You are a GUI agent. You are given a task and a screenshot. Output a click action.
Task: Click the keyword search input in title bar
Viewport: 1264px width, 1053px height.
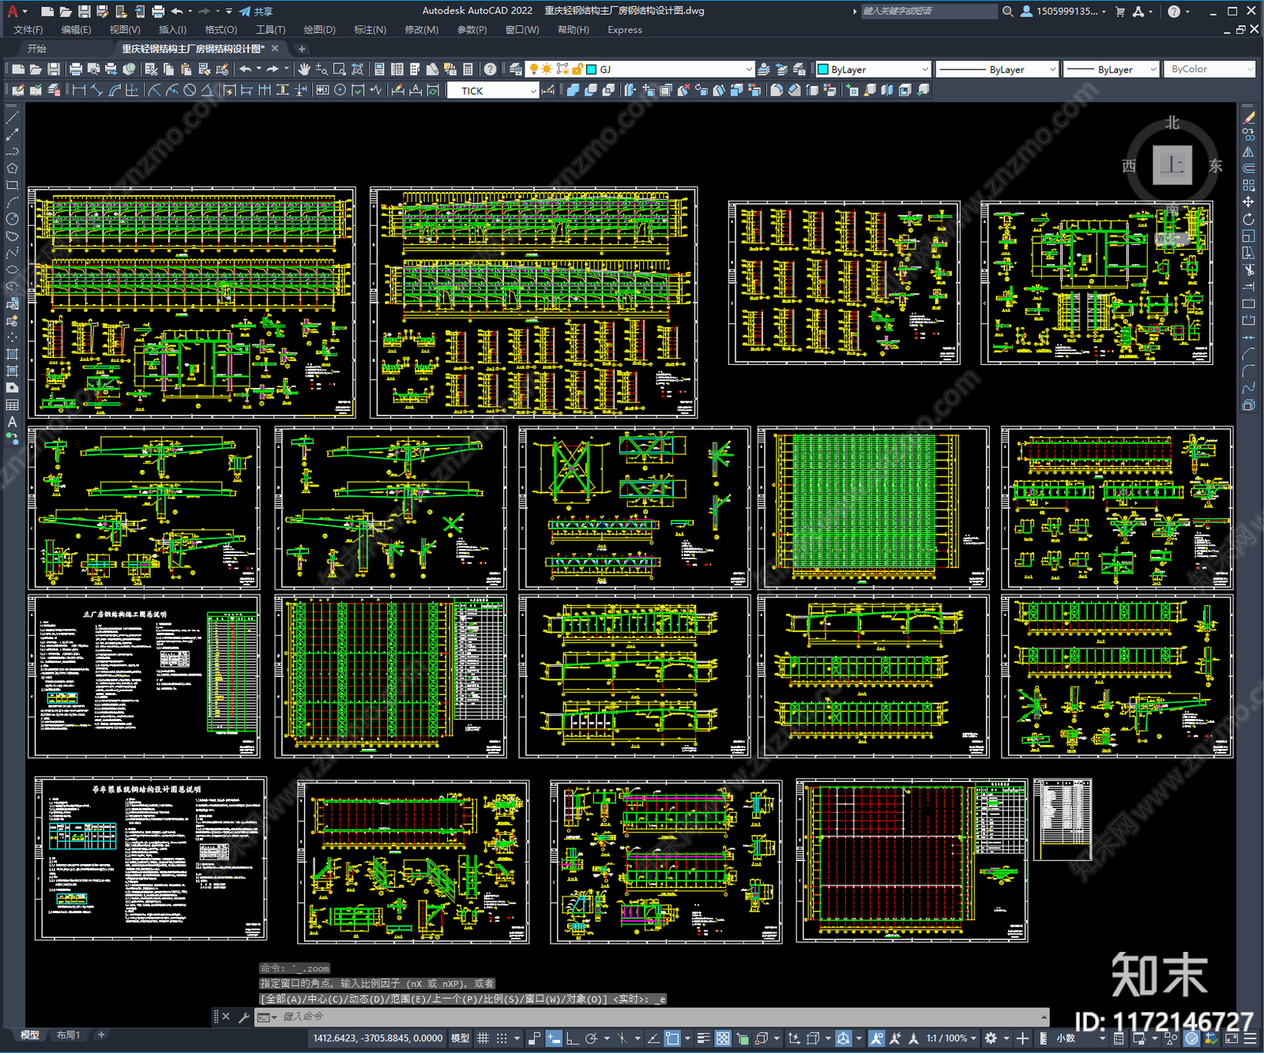click(x=929, y=11)
